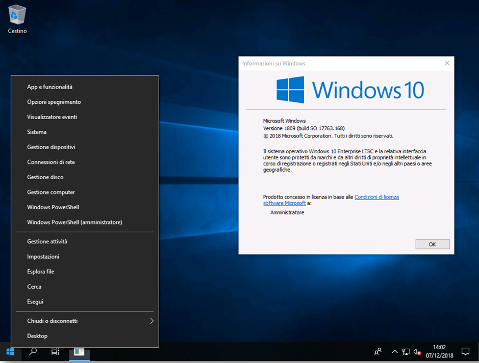The height and width of the screenshot is (363, 479).
Task: Choose Desktop at the menu bottom
Action: 85,336
